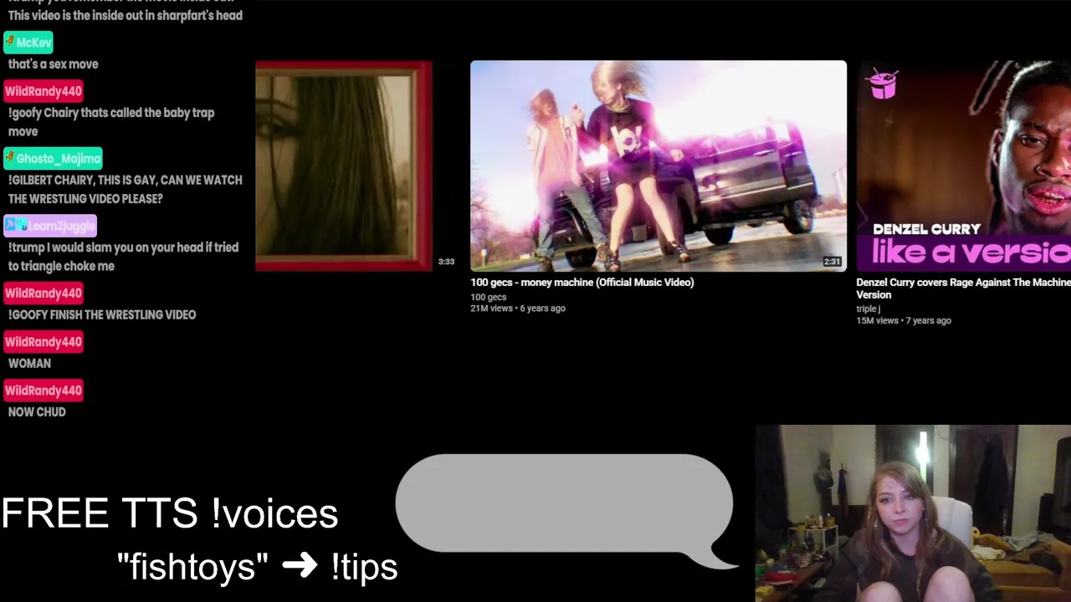The height and width of the screenshot is (602, 1071).
Task: Select the WildRandy440 name above 'baby trap move'
Action: (x=44, y=91)
